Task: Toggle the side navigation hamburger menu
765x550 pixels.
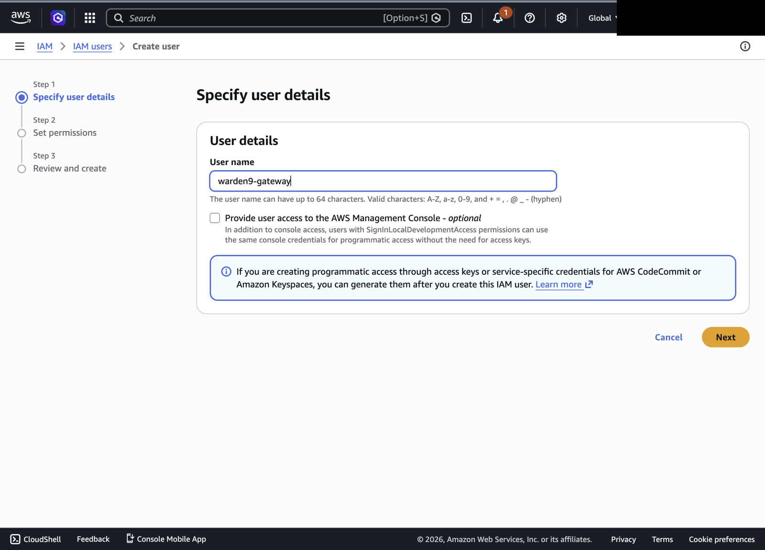Action: tap(20, 46)
